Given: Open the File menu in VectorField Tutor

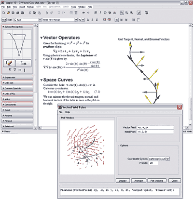Looking at the screenshot, I should (60, 112).
